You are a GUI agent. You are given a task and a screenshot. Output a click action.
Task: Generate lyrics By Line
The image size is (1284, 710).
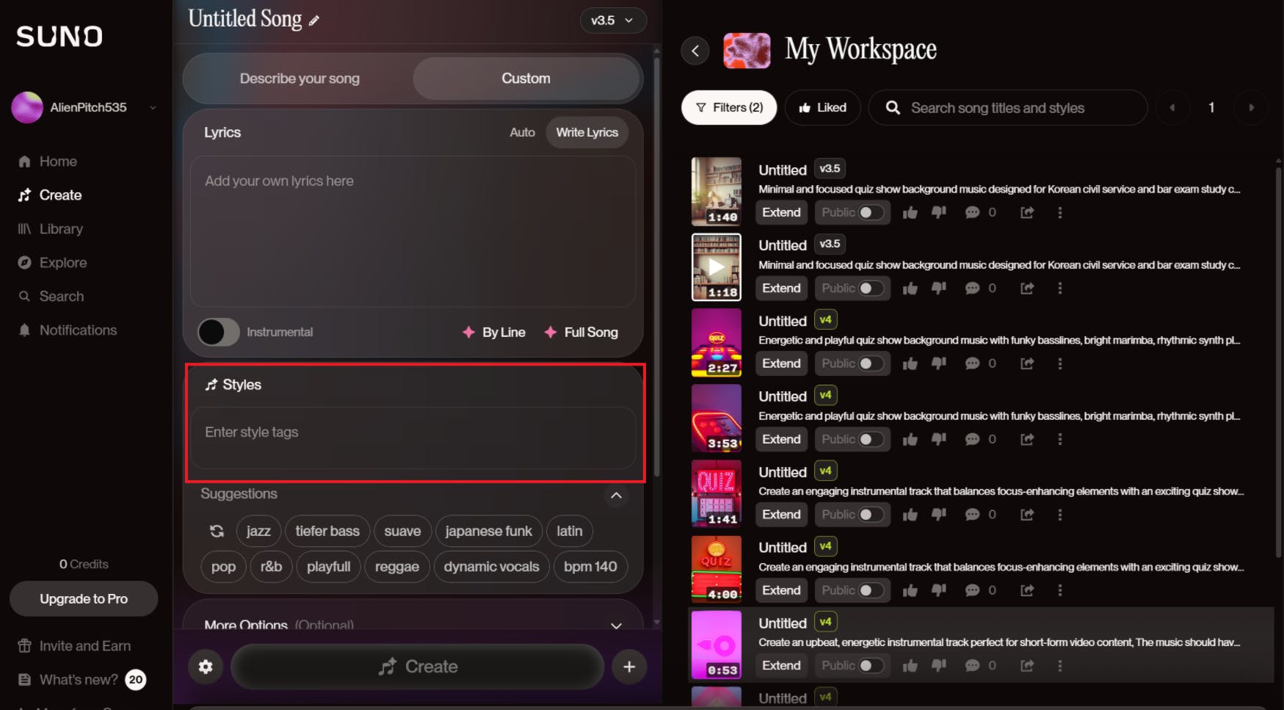click(493, 332)
